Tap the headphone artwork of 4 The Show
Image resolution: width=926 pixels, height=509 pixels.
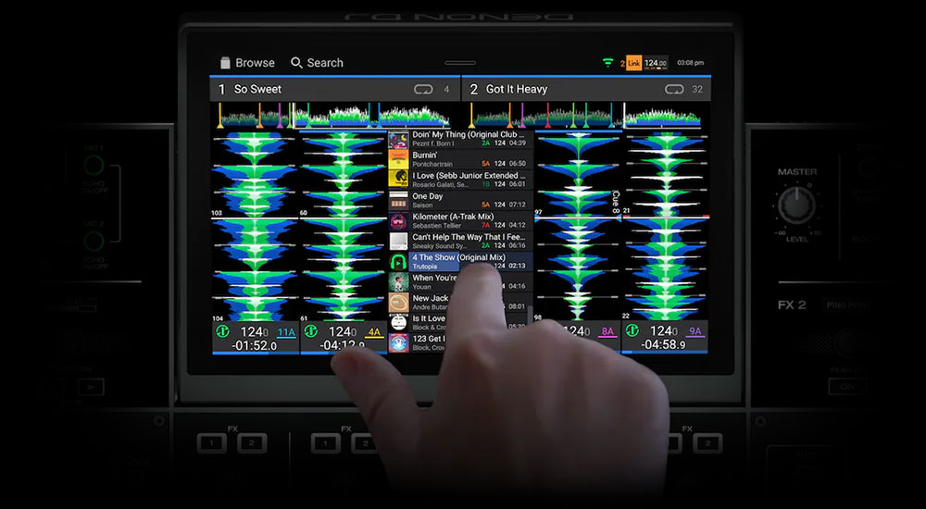(398, 262)
